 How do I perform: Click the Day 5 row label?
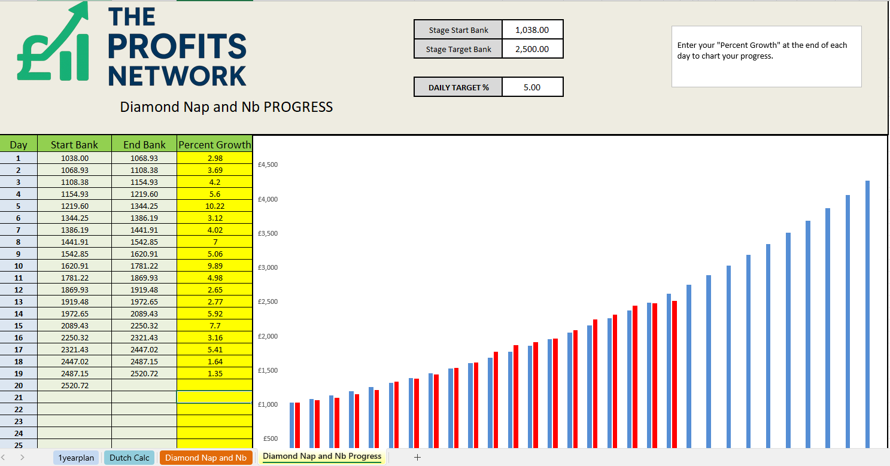19,206
